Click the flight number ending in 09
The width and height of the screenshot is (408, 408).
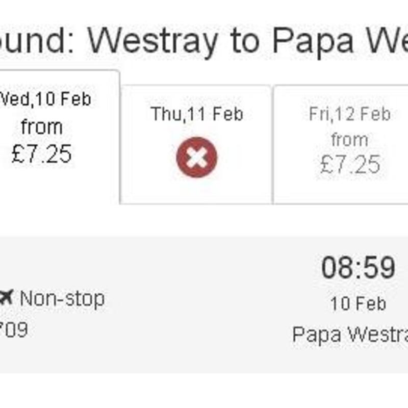point(14,329)
